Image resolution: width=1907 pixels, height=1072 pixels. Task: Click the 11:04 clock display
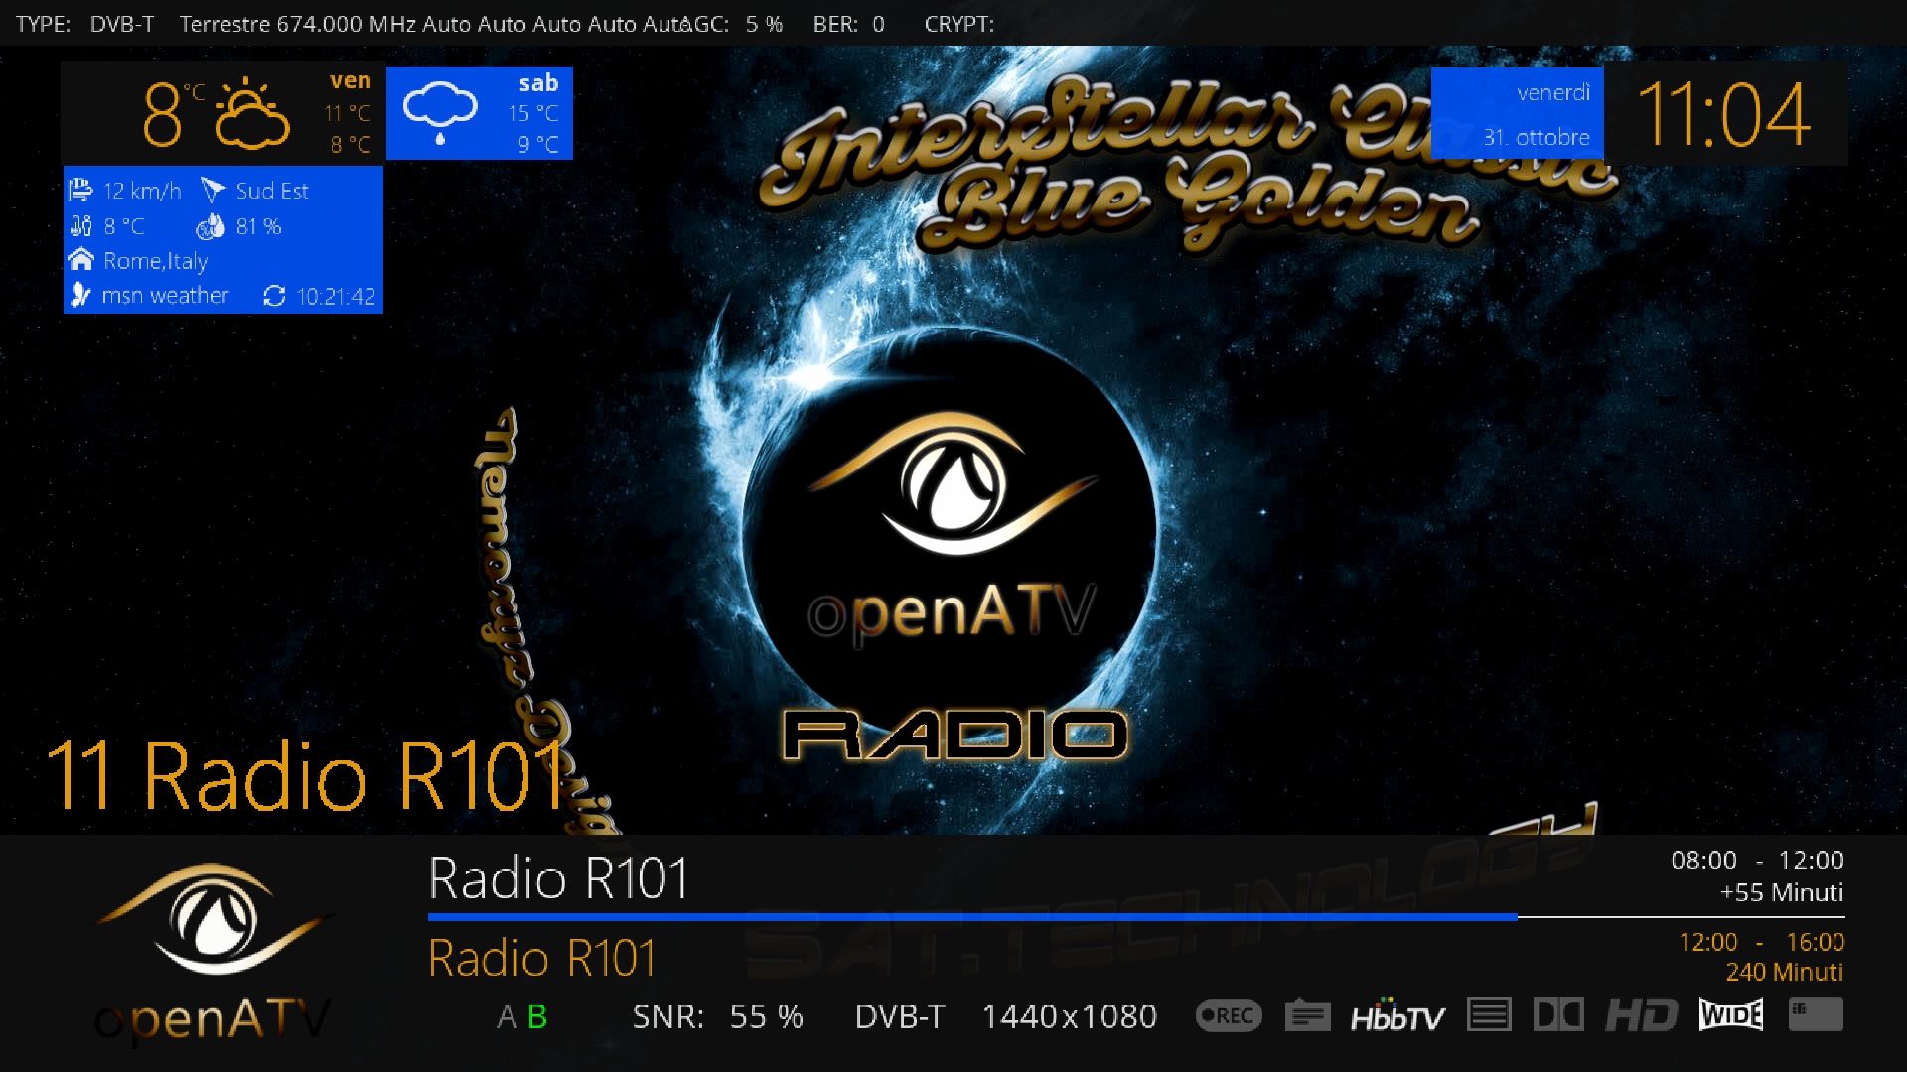1723,114
